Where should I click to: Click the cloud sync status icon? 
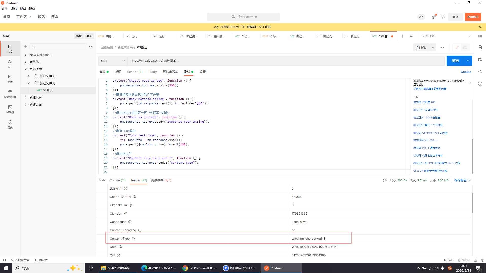pyautogui.click(x=421, y=17)
